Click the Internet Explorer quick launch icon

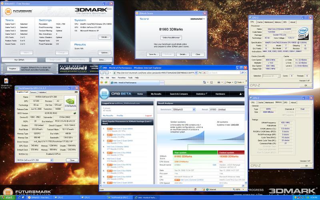19,197
